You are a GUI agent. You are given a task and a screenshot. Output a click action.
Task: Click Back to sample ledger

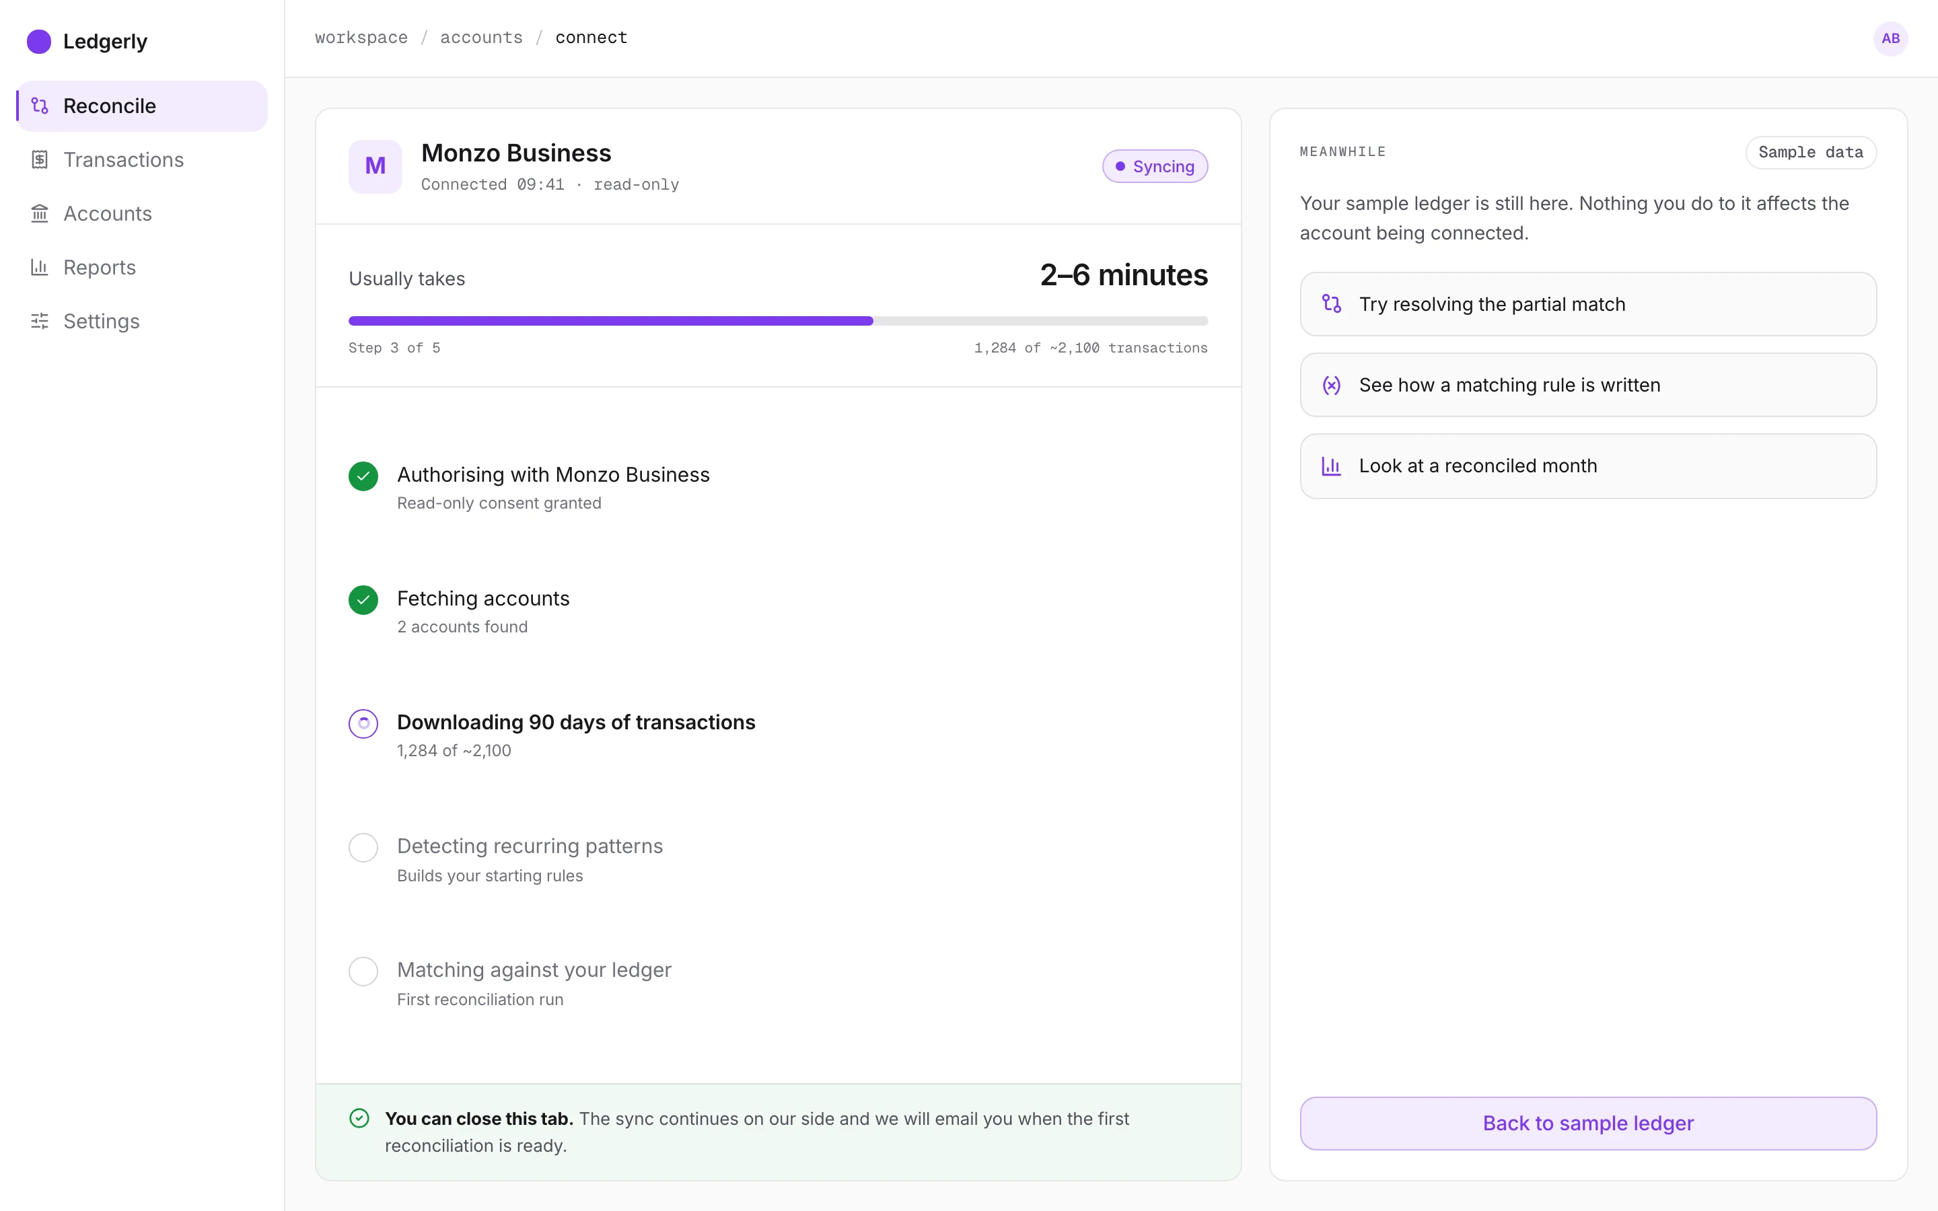click(1588, 1123)
